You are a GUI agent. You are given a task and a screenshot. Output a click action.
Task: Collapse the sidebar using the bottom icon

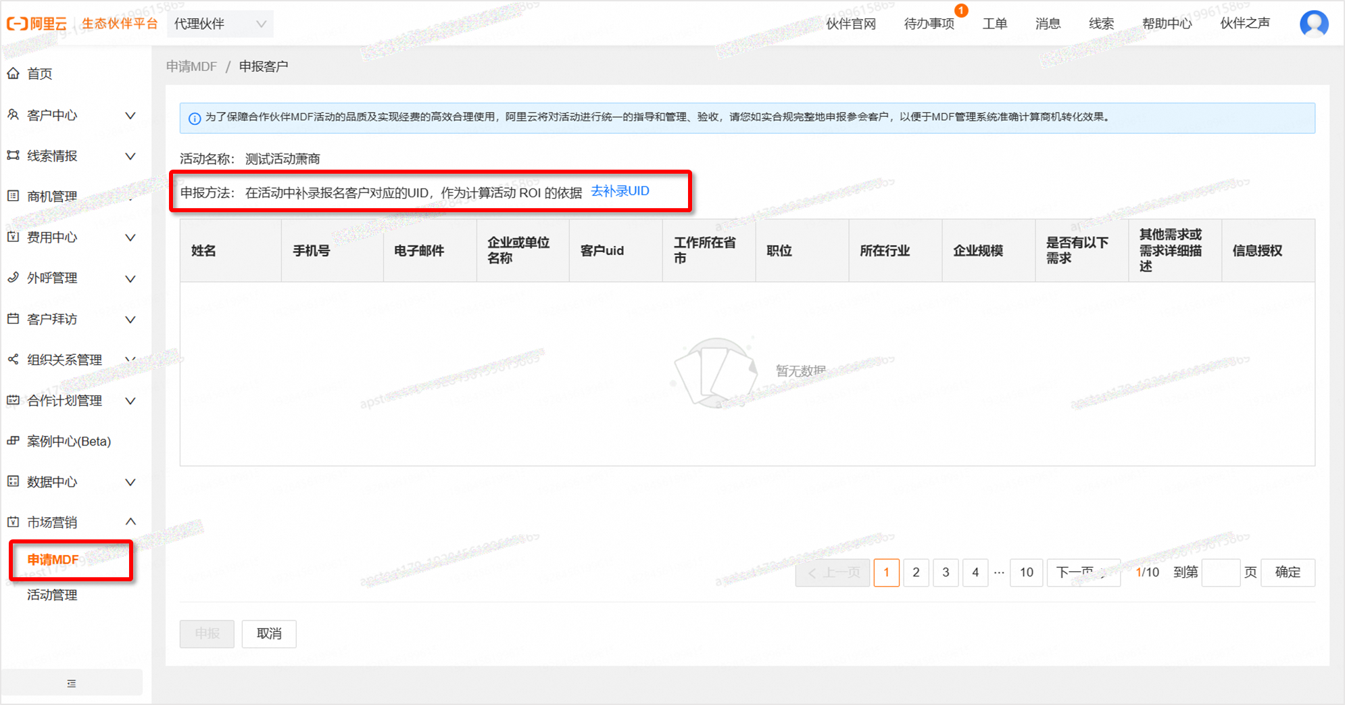72,683
